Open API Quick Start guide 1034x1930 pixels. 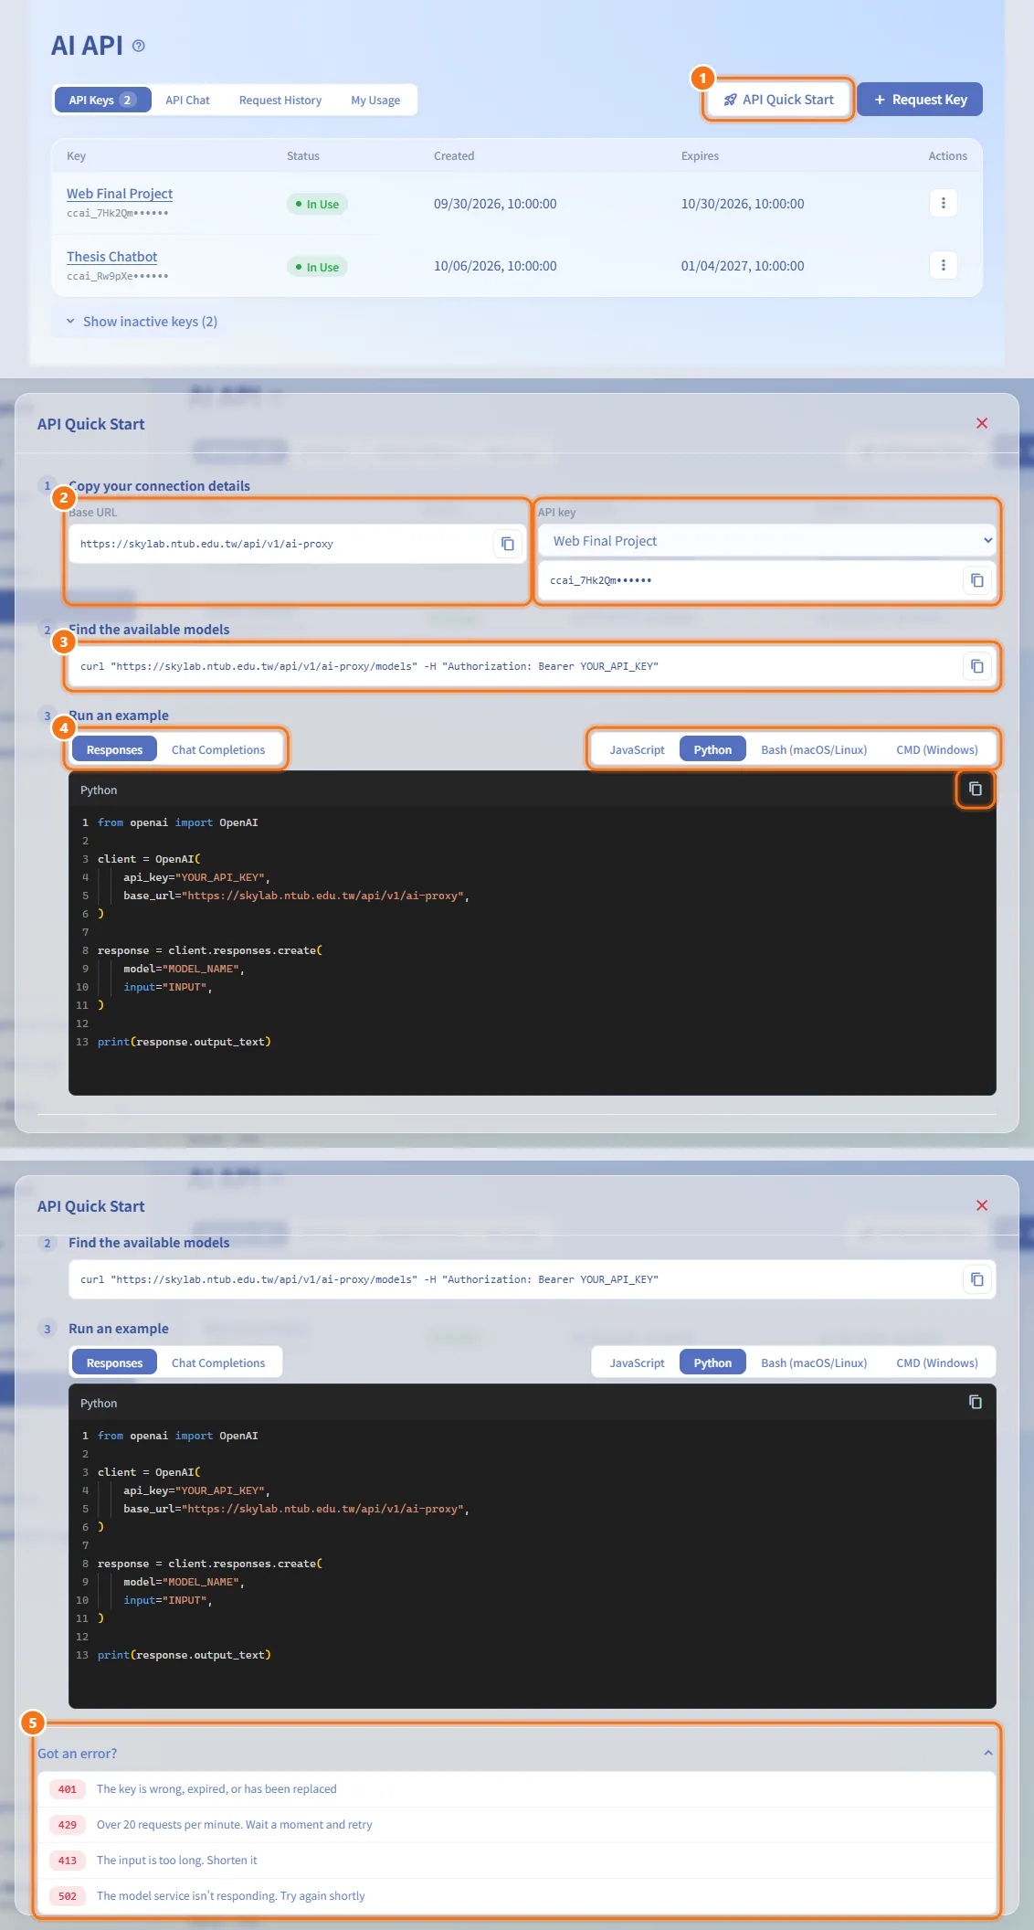(779, 100)
